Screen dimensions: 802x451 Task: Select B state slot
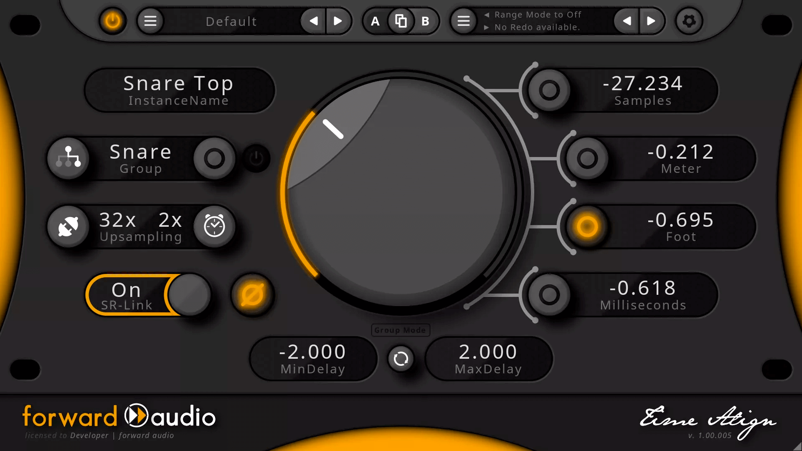point(425,21)
